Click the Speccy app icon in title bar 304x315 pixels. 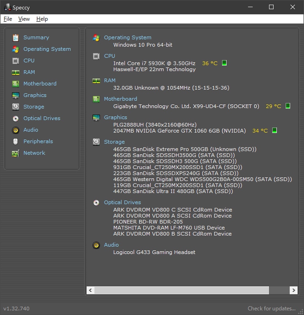(7, 7)
